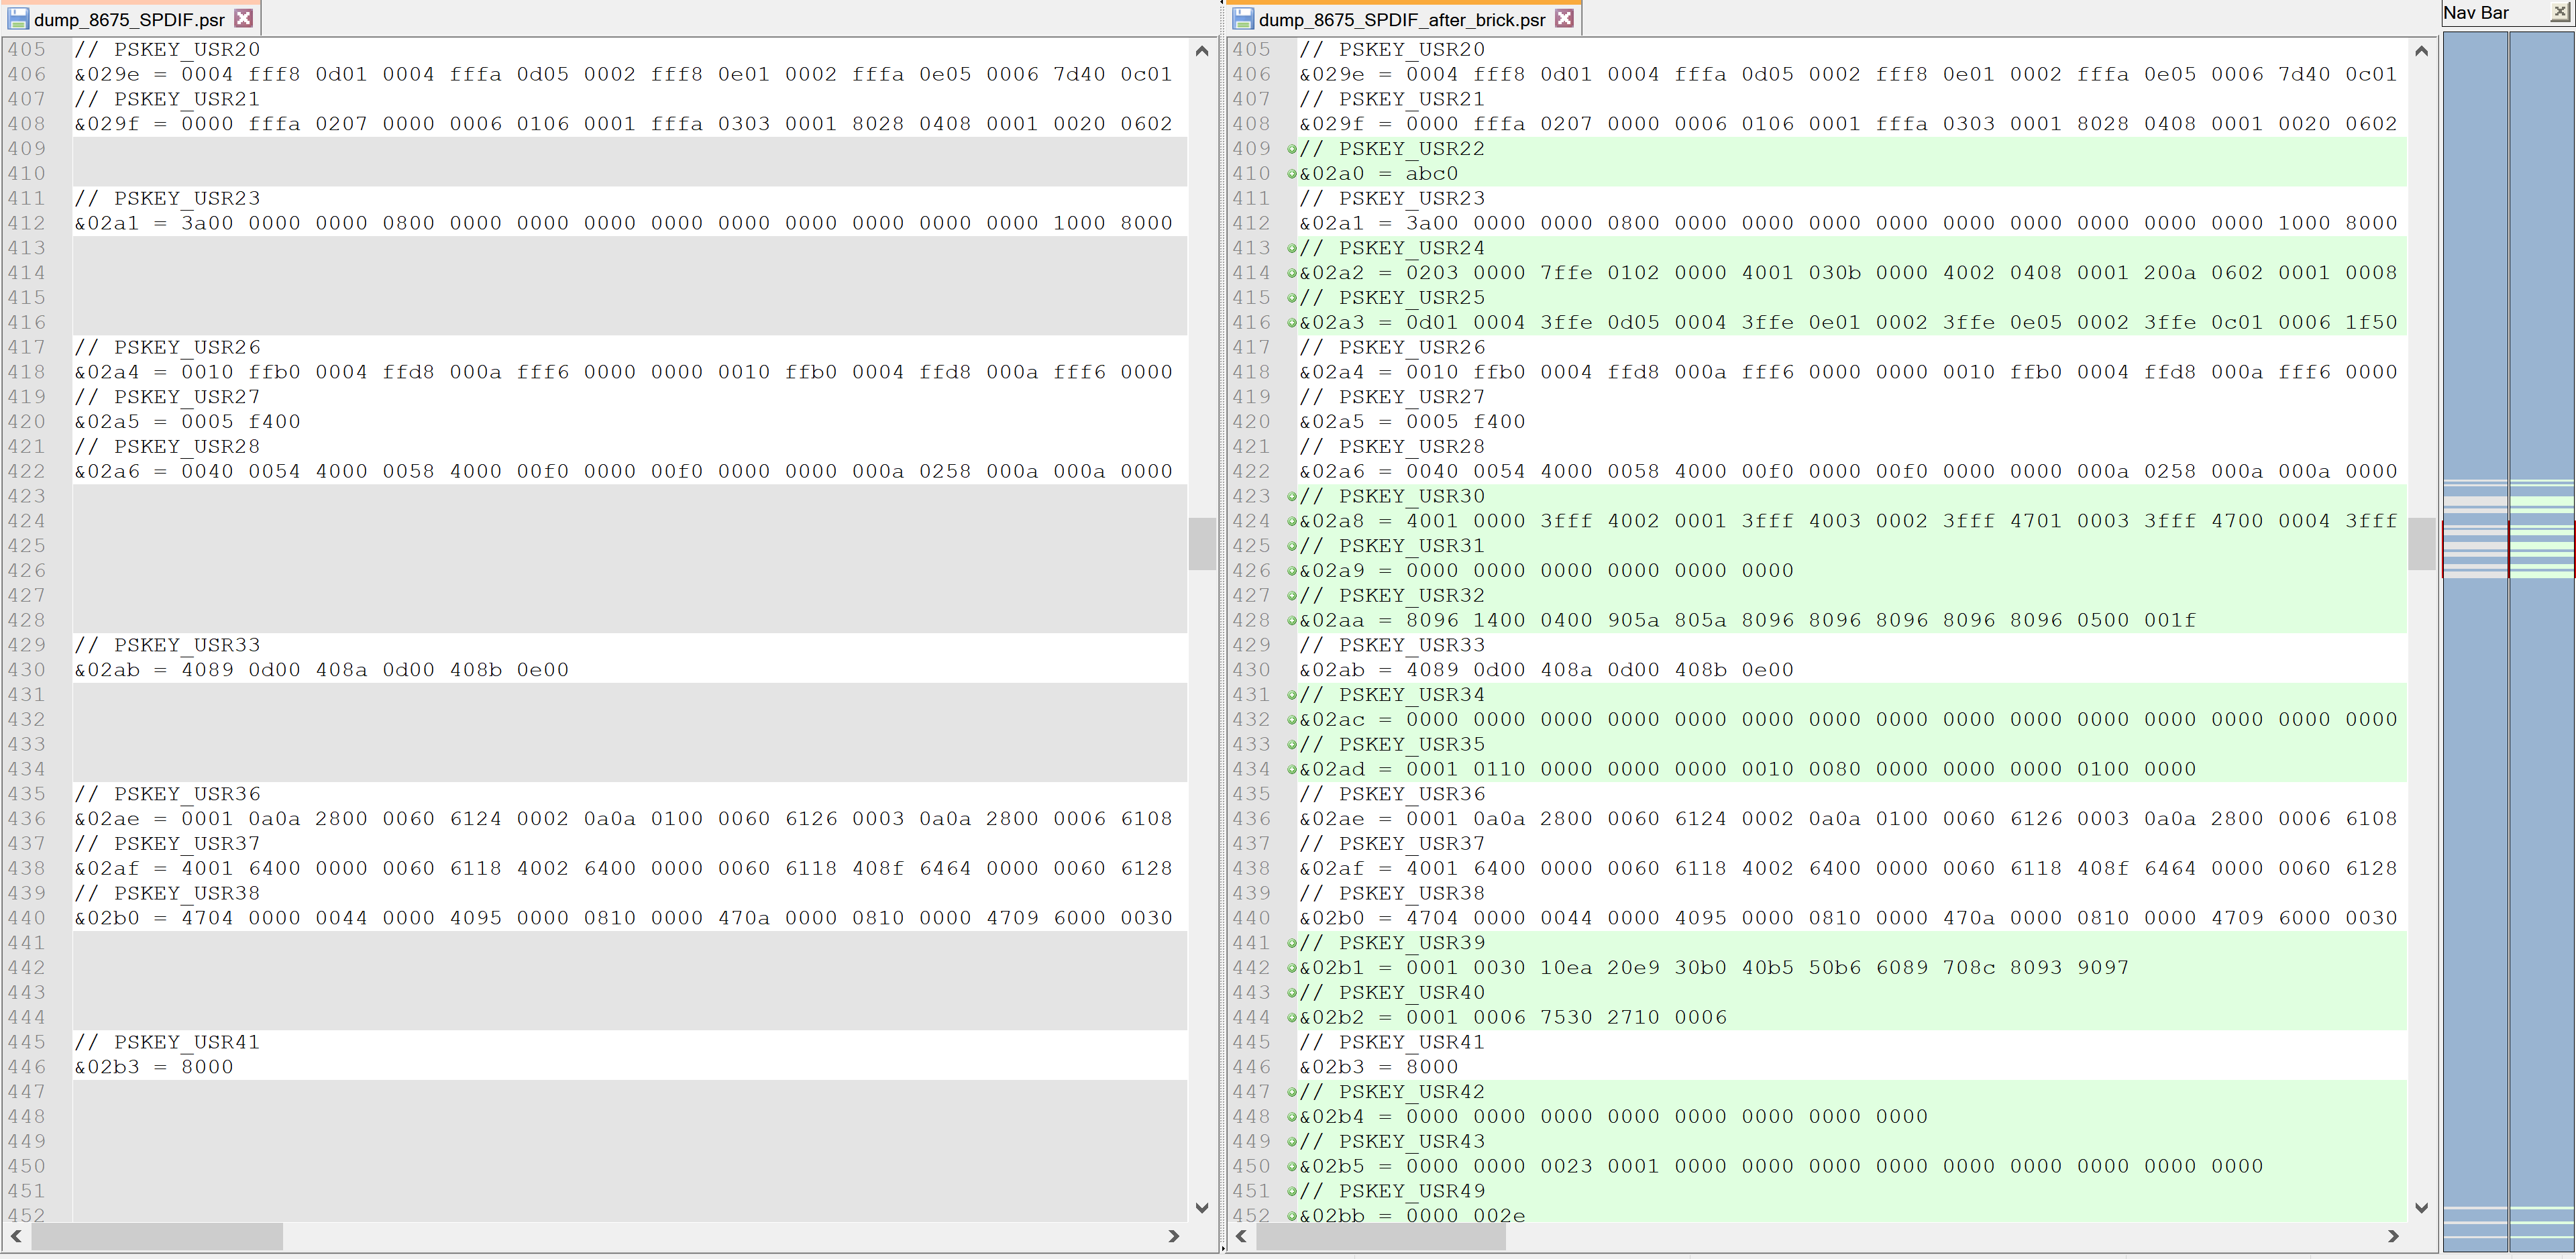Click added-line marker beside PSKEY_USR22 comment

(x=1291, y=149)
